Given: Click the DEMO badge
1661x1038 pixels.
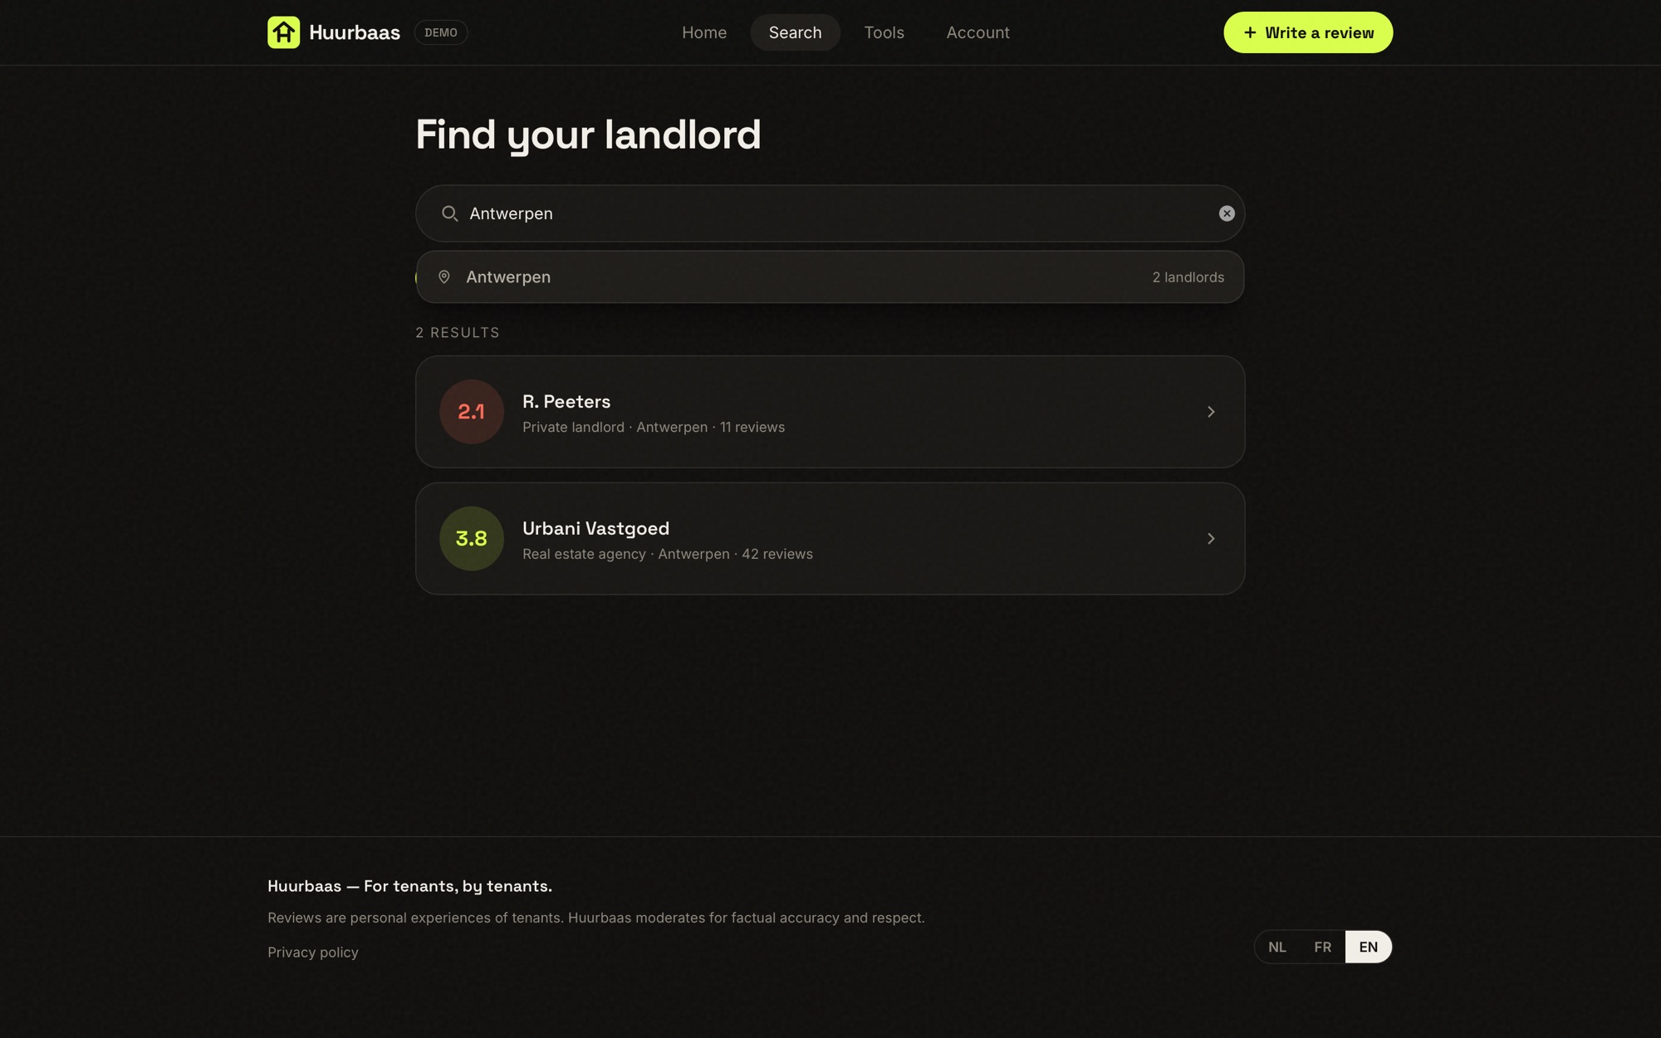Looking at the screenshot, I should point(441,32).
